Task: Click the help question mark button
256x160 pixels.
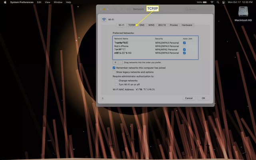Action: 103,98
